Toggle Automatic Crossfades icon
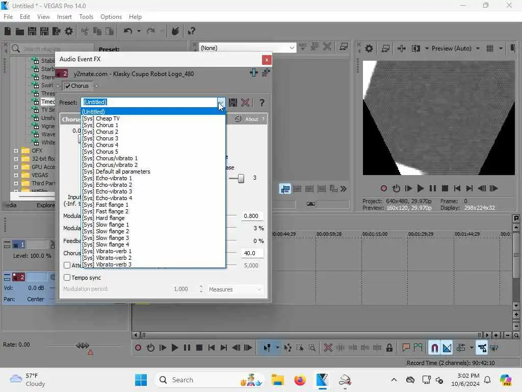The height and width of the screenshot is (392, 522). click(x=447, y=348)
